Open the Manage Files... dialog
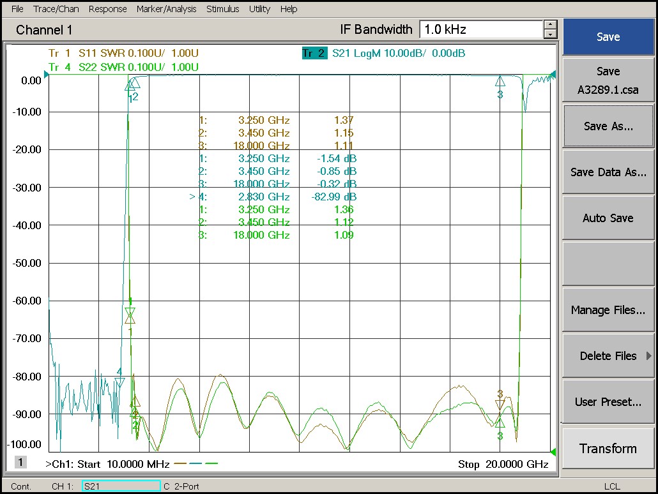The width and height of the screenshot is (658, 494). (608, 310)
